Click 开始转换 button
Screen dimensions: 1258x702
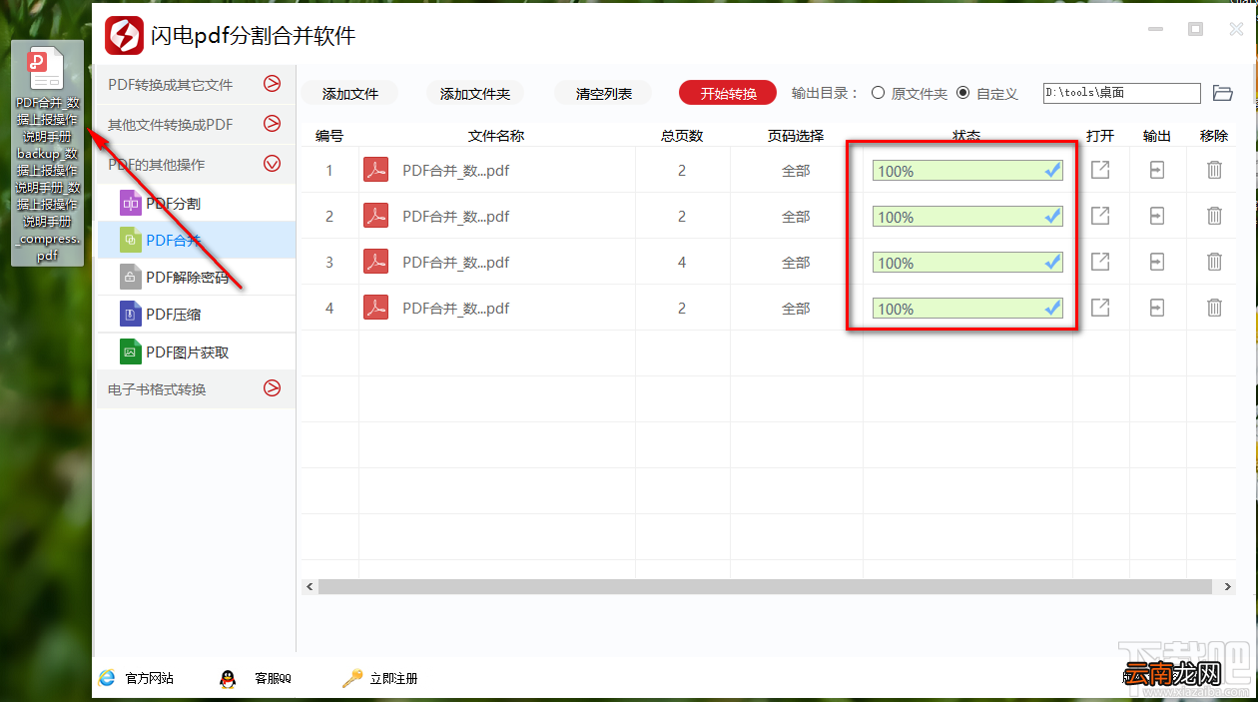pos(729,93)
